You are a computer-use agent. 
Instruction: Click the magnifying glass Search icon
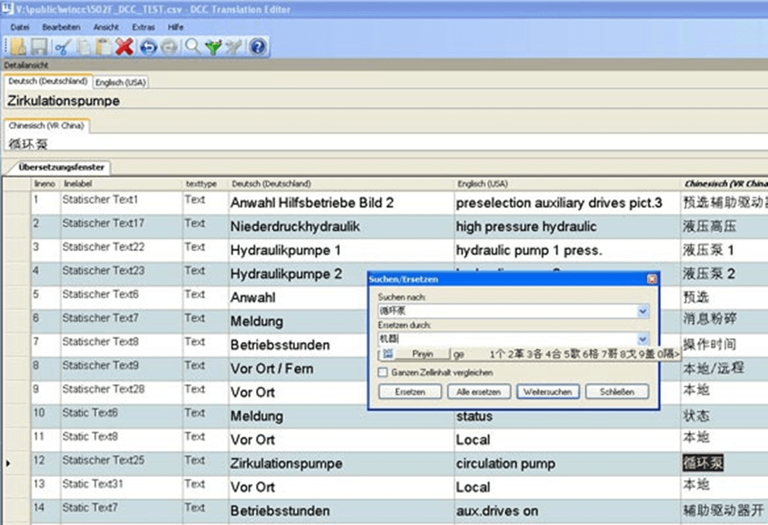point(193,46)
